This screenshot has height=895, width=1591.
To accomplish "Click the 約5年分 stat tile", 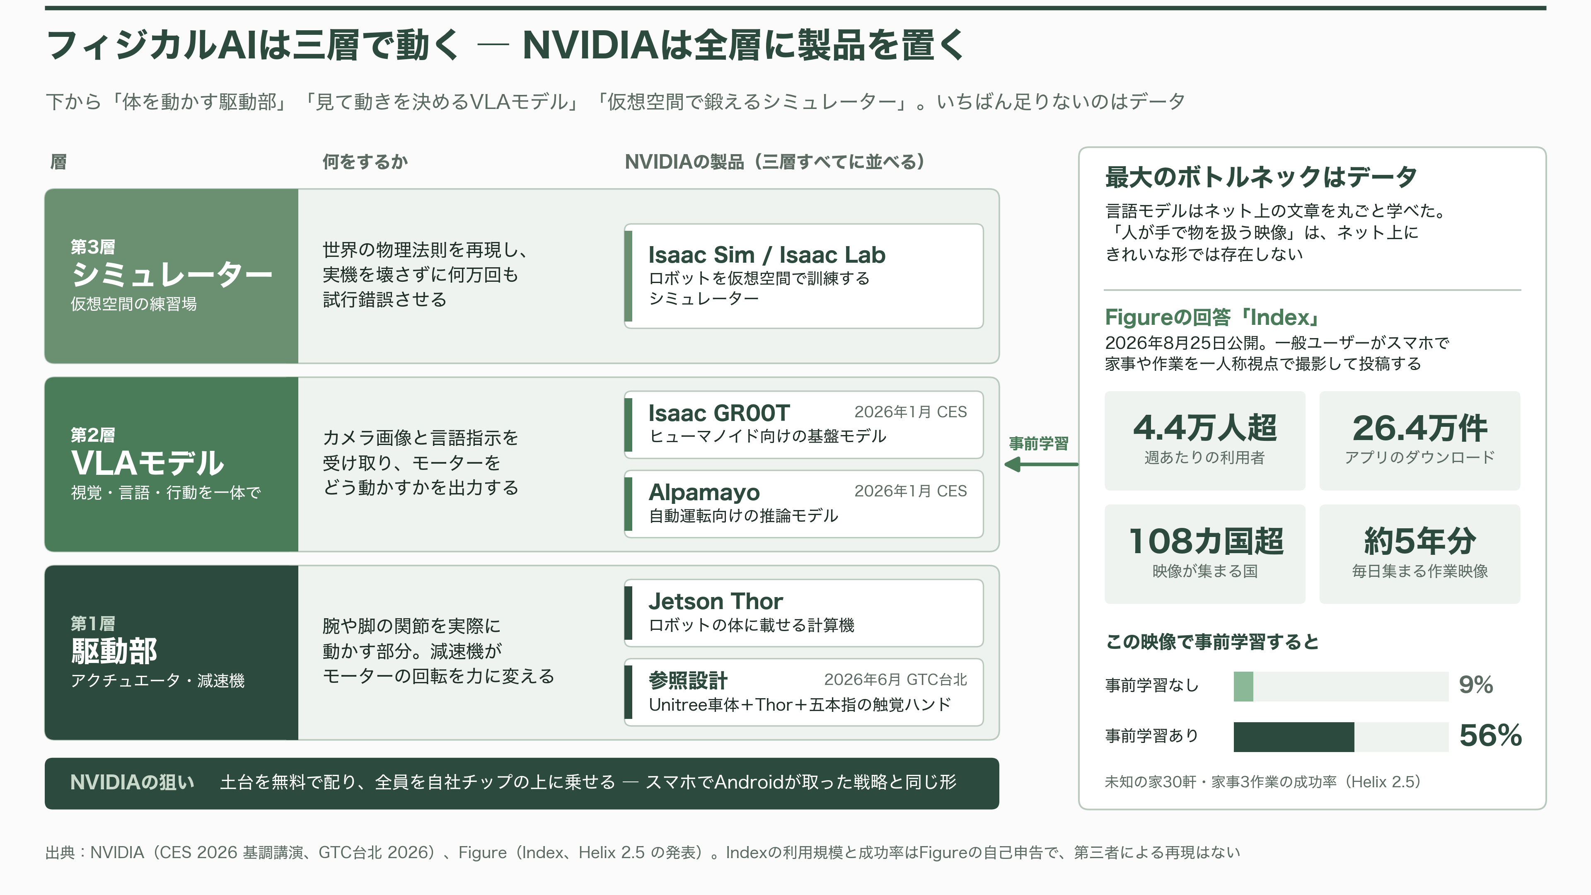I will 1419,554.
